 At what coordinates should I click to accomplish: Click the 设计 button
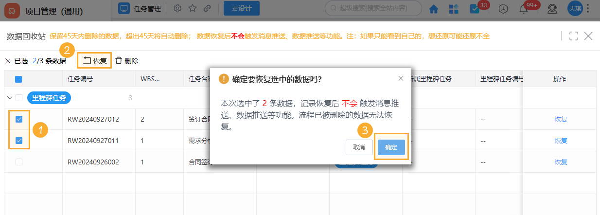click(x=241, y=8)
